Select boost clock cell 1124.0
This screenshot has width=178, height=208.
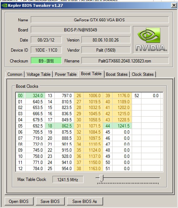(x=93, y=150)
